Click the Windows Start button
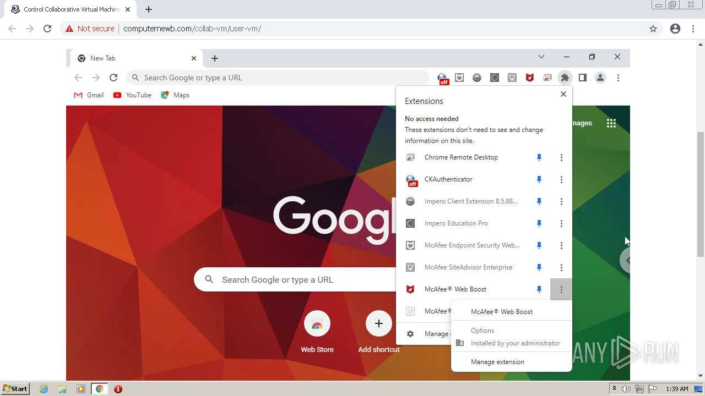The image size is (705, 396). coord(15,389)
